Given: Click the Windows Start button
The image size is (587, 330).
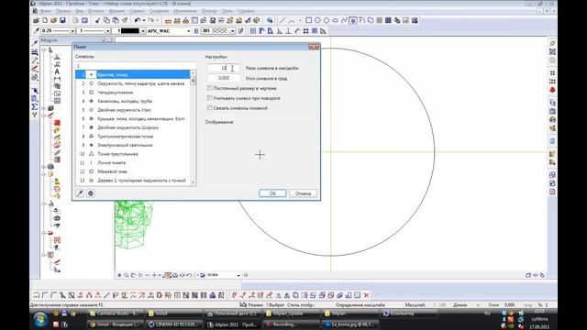Looking at the screenshot, I should (x=40, y=320).
